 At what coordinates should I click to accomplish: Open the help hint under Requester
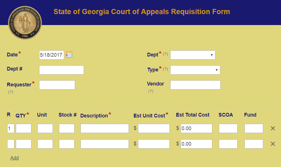(x=11, y=92)
